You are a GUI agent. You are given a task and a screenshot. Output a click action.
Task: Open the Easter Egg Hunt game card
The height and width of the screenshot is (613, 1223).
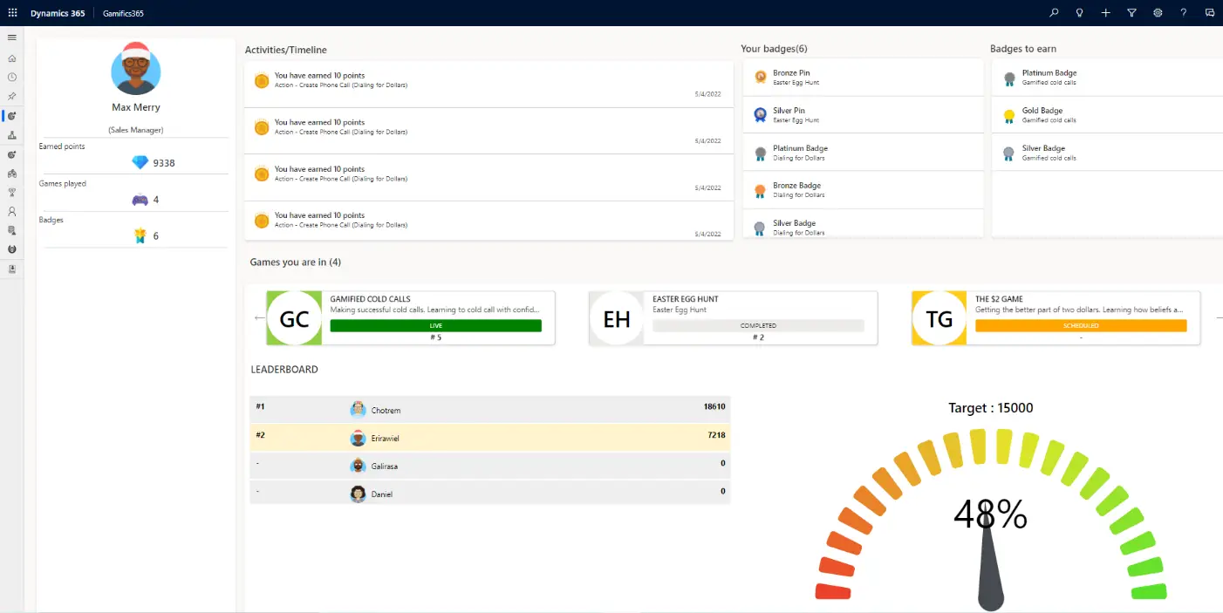tap(734, 317)
